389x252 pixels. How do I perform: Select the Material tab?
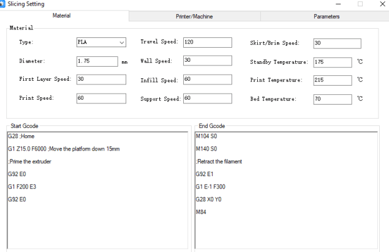pyautogui.click(x=65, y=17)
